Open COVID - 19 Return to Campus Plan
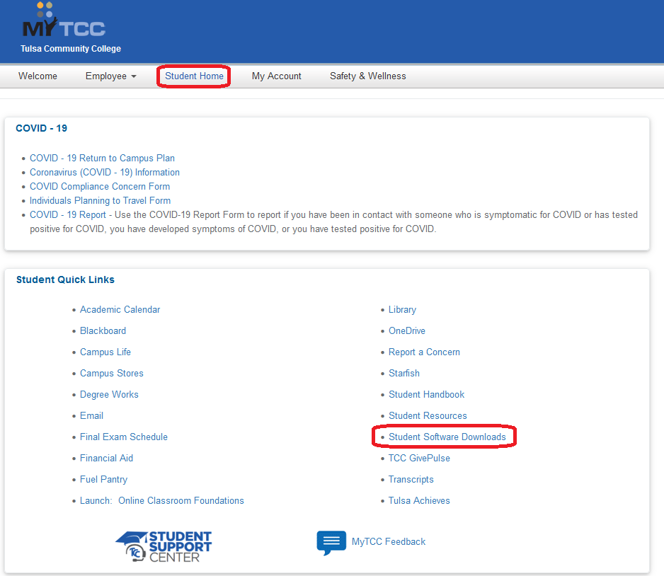This screenshot has height=576, width=664. (x=102, y=159)
